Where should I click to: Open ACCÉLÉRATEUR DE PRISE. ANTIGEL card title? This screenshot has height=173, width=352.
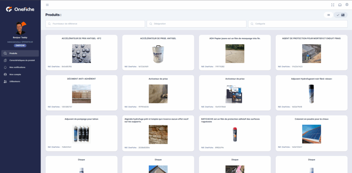click(158, 38)
